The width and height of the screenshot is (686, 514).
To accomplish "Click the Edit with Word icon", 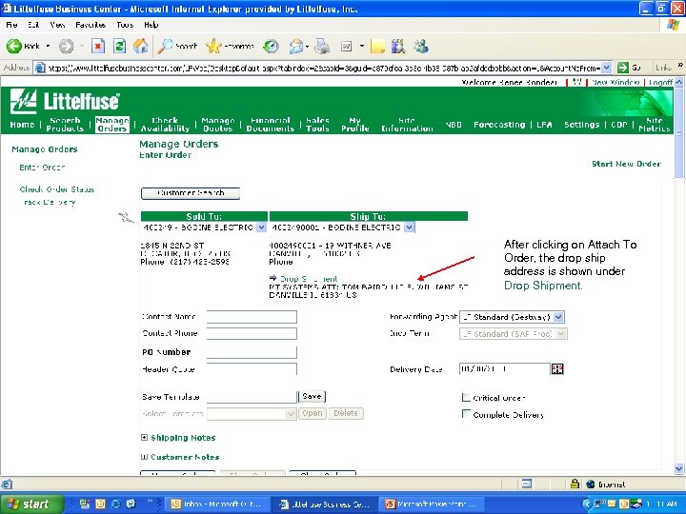I will point(347,46).
